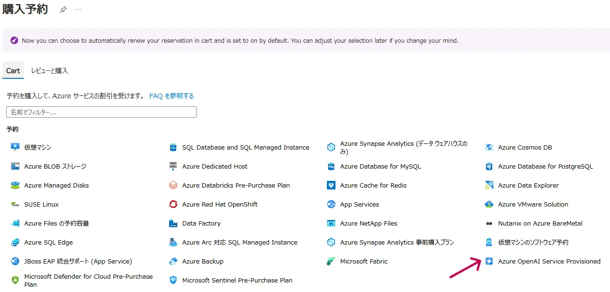Open the FAQ を参照する link

pyautogui.click(x=172, y=96)
